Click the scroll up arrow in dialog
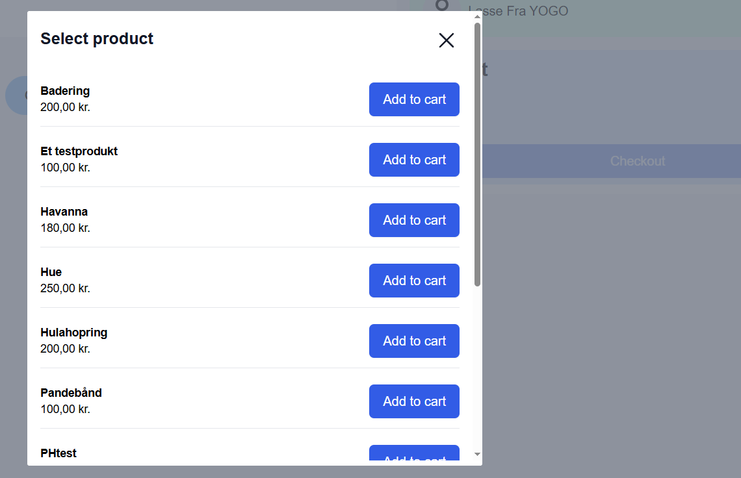 pos(478,16)
